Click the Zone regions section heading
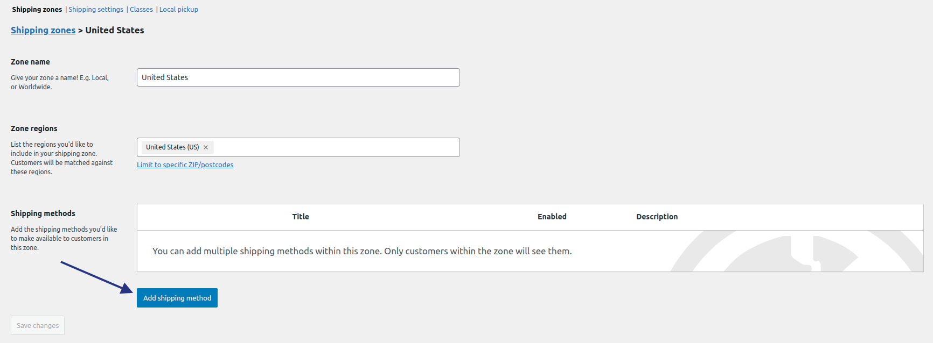 (x=34, y=128)
